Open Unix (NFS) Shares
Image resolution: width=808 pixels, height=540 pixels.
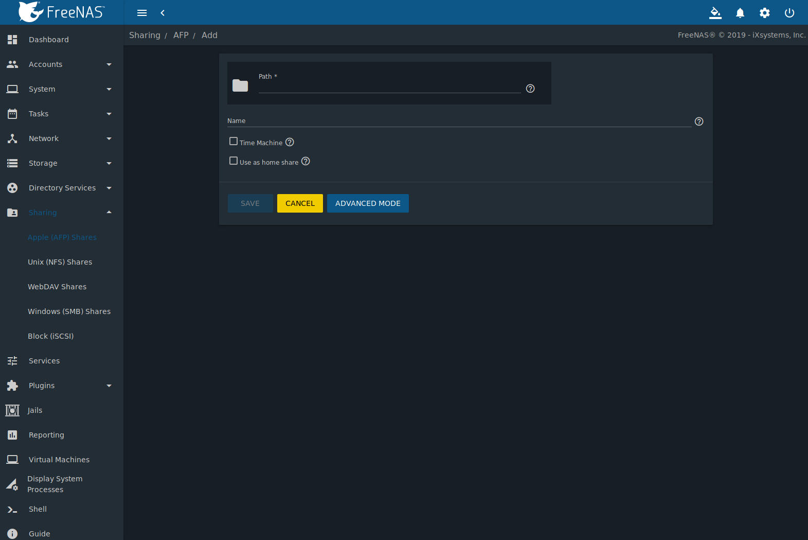pos(60,262)
